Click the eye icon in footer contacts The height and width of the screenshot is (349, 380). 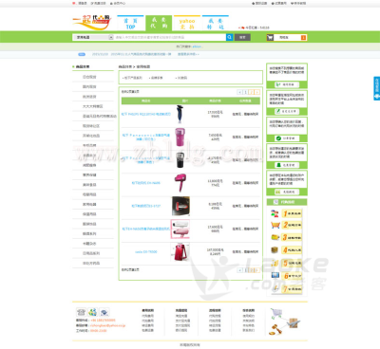104,312
